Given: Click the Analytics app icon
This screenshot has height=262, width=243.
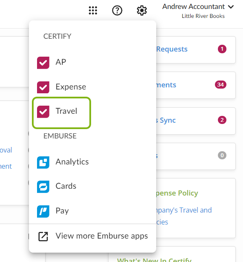Looking at the screenshot, I should (x=43, y=162).
